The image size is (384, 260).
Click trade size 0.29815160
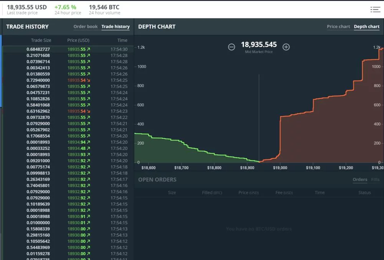(38, 235)
